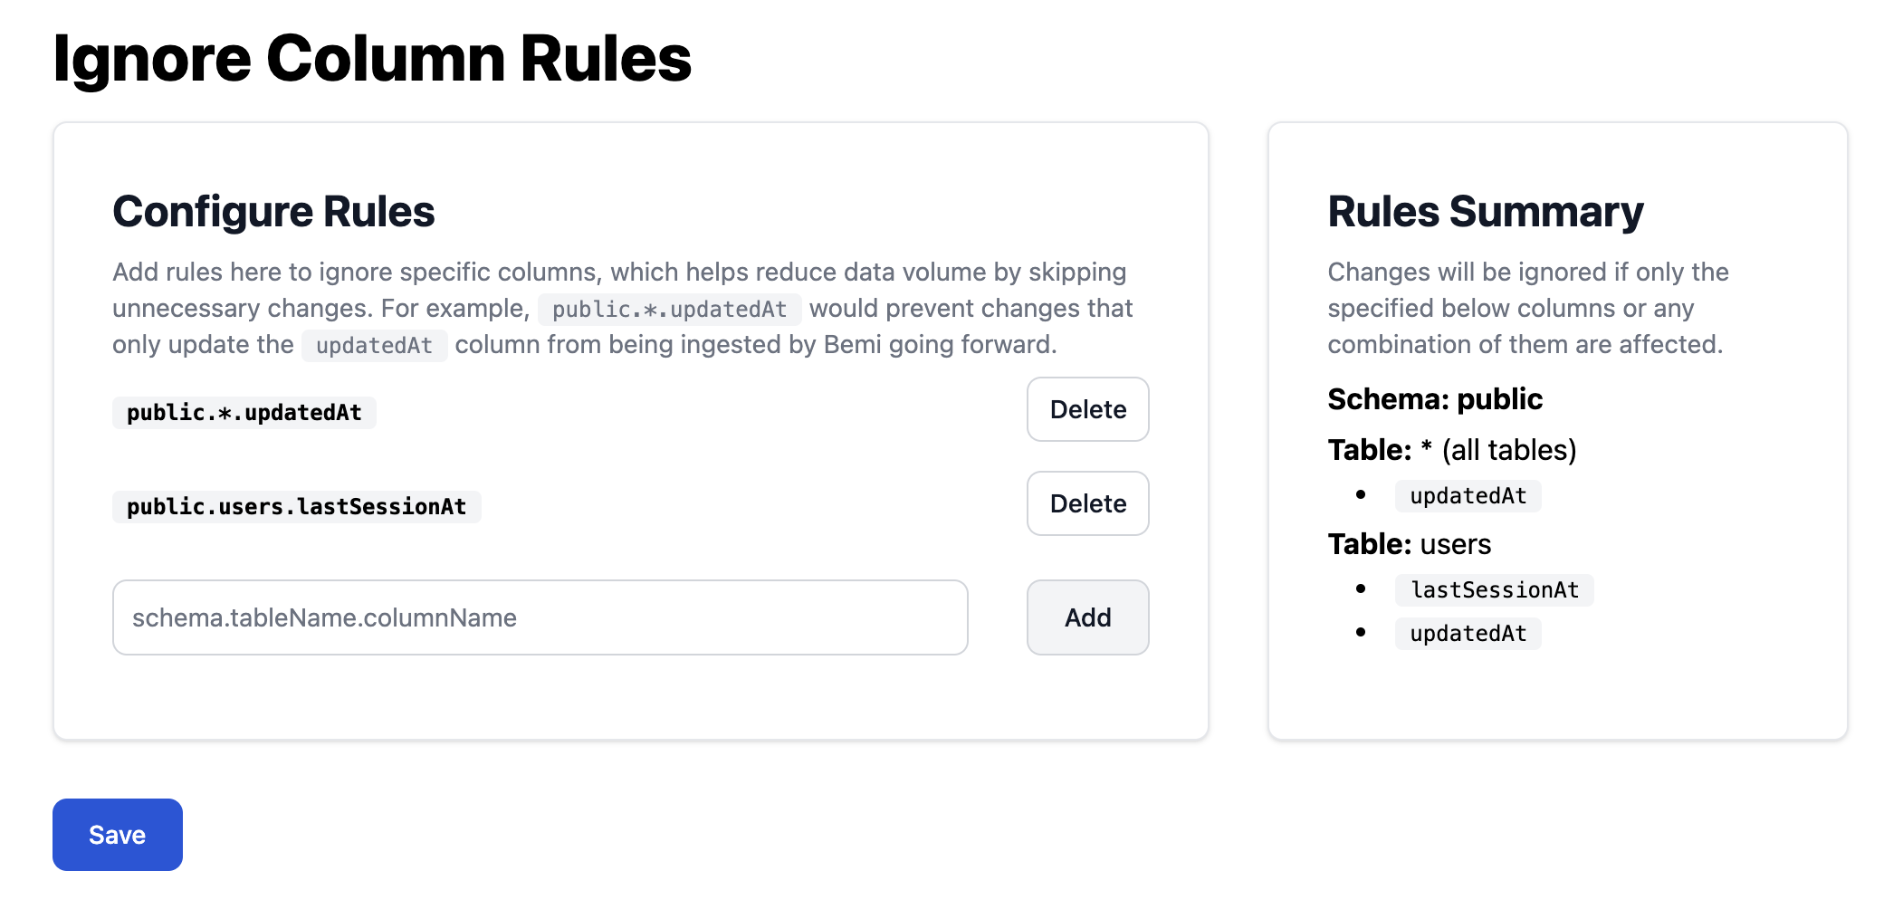
Task: Select the public.users.lastSessionAt rule entry
Action: pos(296,507)
